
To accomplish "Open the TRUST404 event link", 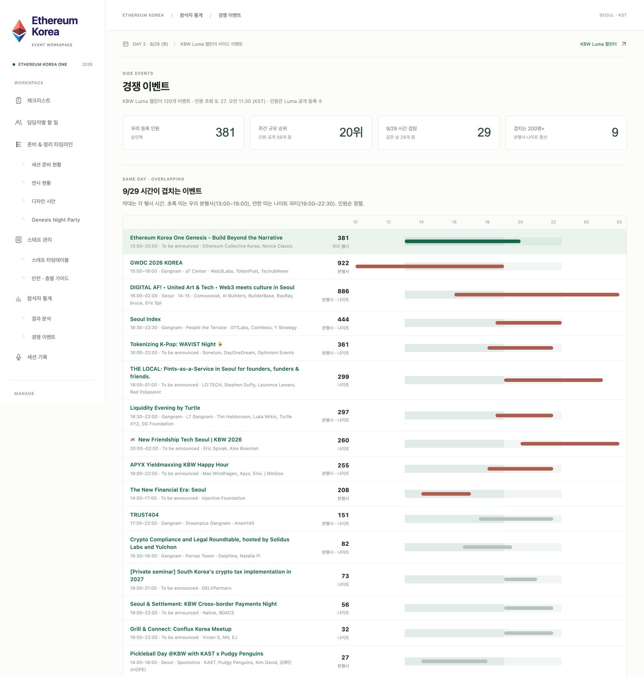I will click(x=144, y=515).
